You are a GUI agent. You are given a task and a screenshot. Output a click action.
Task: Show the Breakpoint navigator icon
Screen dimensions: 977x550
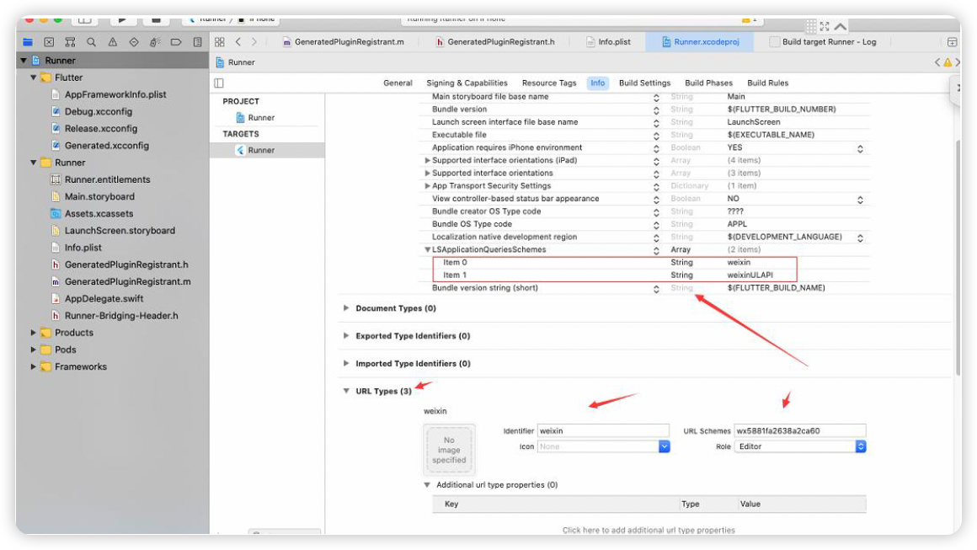click(x=176, y=42)
